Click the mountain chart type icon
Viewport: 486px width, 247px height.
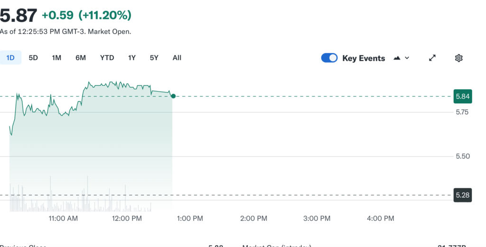tap(396, 58)
